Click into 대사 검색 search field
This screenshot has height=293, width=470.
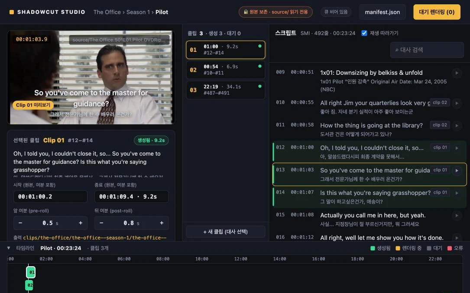point(427,50)
